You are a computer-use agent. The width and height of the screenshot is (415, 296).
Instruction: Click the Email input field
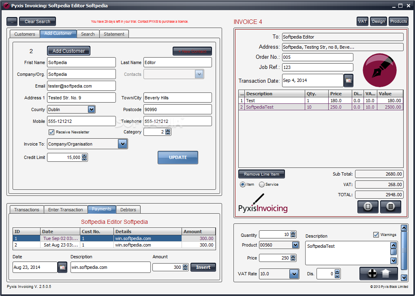(81, 86)
